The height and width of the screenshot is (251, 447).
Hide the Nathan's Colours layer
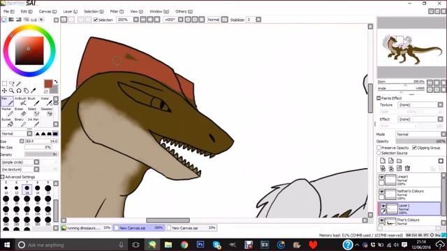click(381, 191)
